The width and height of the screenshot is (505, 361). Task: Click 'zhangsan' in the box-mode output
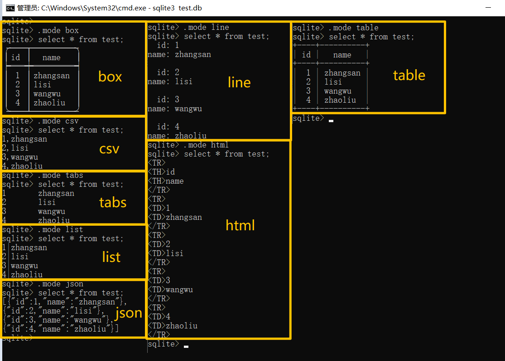pyautogui.click(x=52, y=76)
